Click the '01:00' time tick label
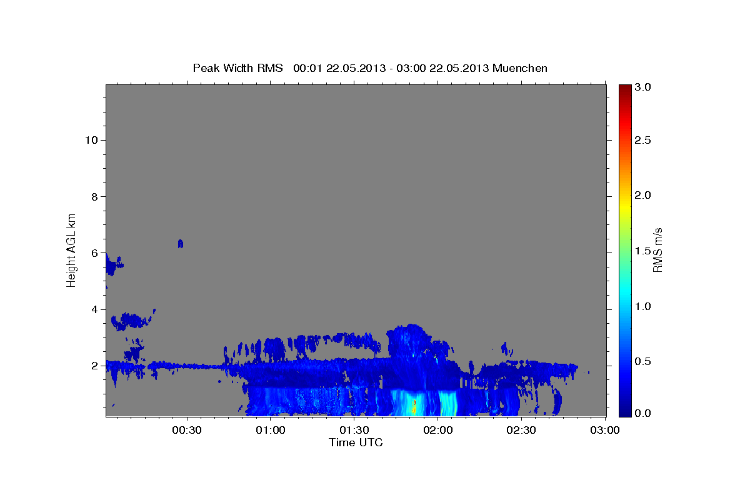The width and height of the screenshot is (750, 500). [271, 430]
